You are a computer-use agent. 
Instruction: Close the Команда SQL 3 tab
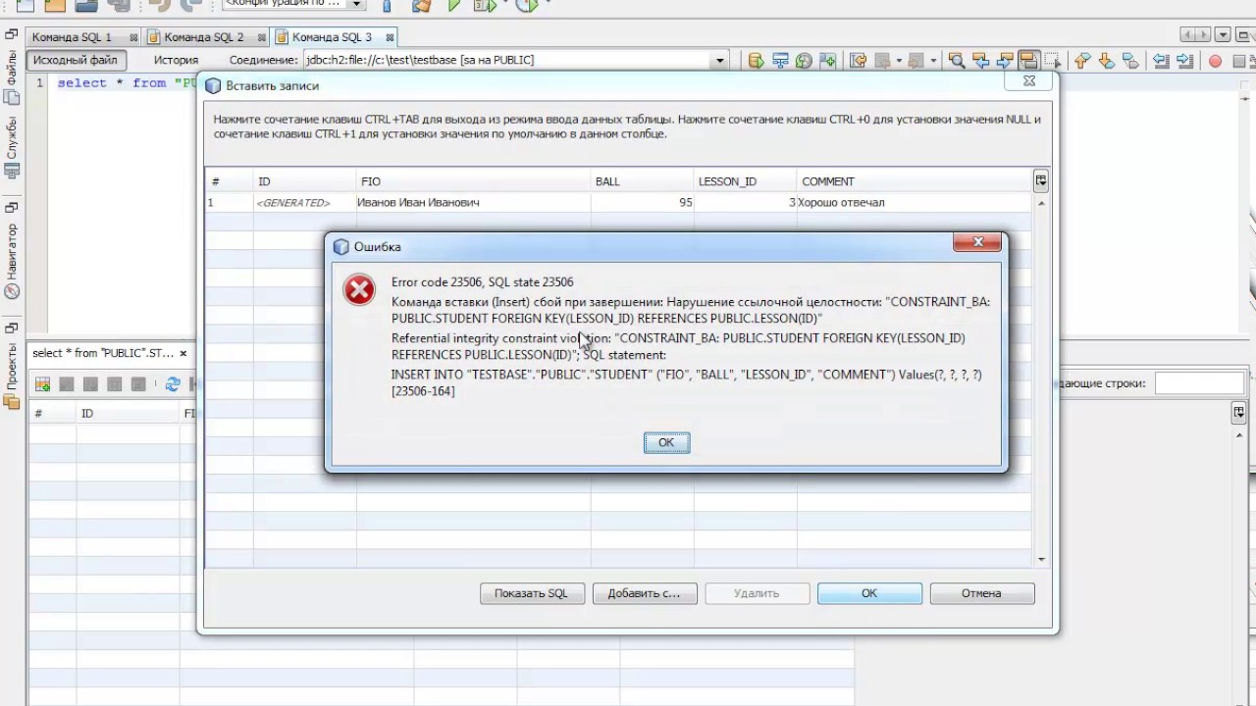click(390, 38)
